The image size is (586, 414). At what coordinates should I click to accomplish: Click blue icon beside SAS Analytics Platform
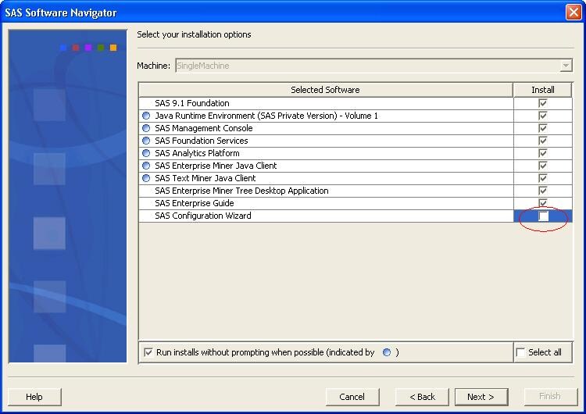coord(146,153)
